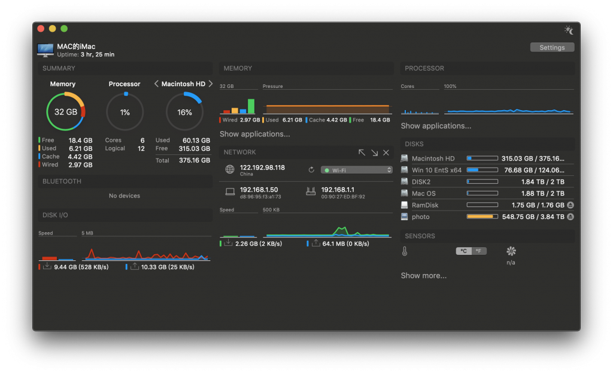Image resolution: width=613 pixels, height=374 pixels.
Task: Click photo disk usage bar
Action: pyautogui.click(x=482, y=217)
